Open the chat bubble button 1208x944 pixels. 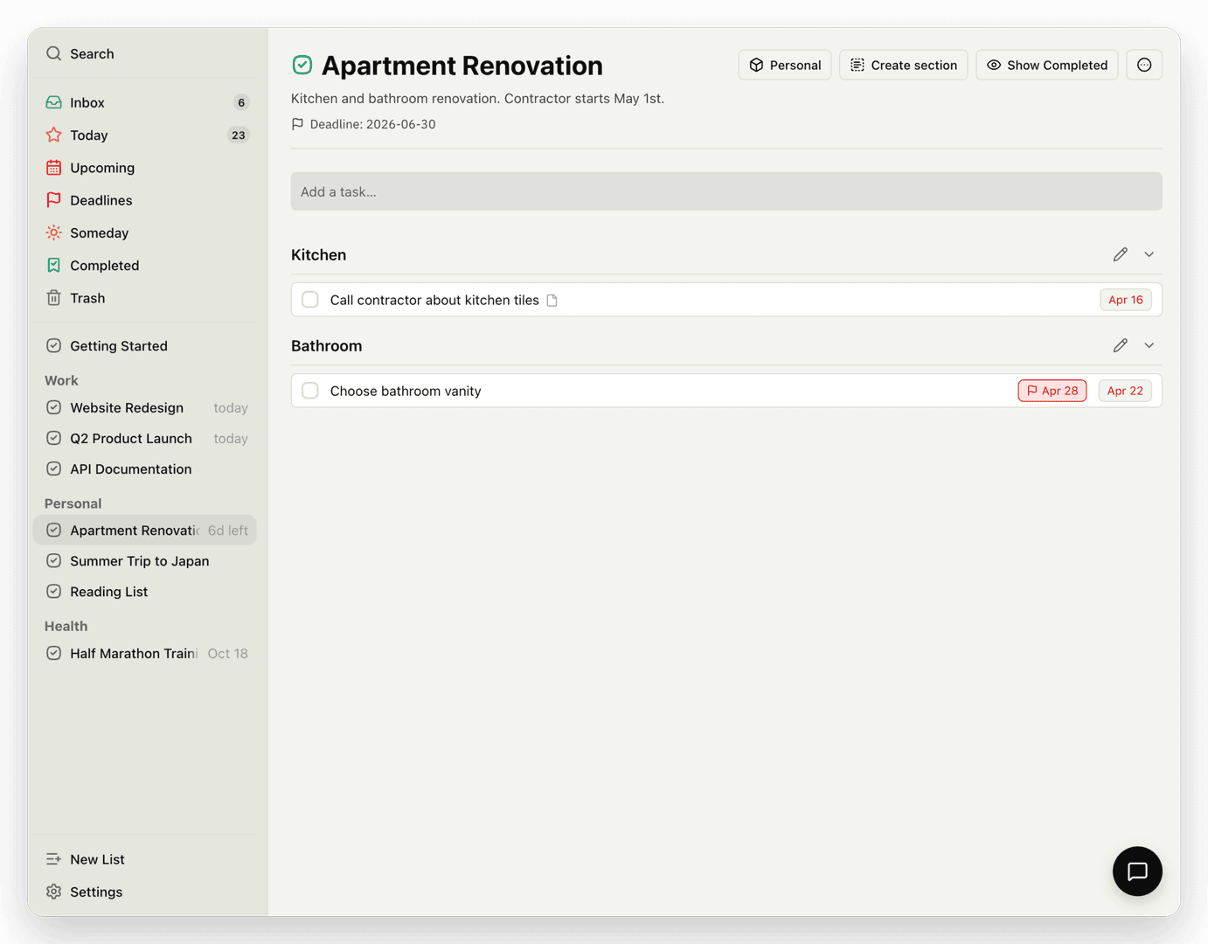1137,871
